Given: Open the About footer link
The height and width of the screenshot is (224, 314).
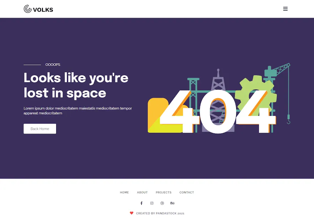Looking at the screenshot, I should tap(142, 192).
